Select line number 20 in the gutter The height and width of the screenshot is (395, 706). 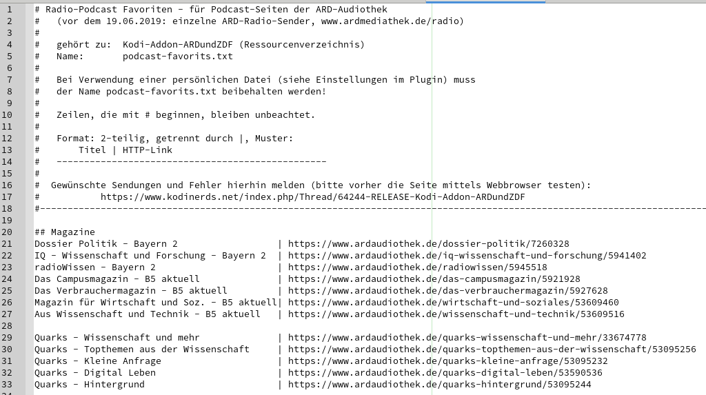coord(7,232)
